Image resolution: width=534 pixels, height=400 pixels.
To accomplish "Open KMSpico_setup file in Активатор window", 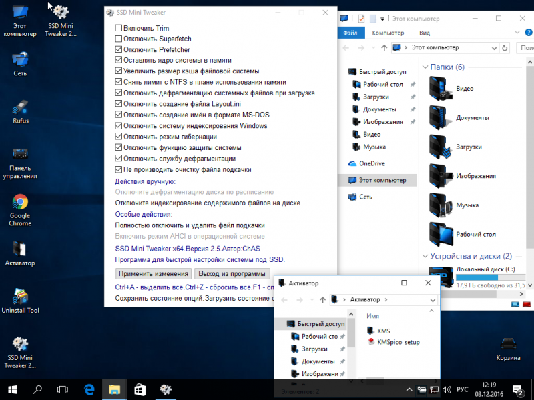I will [394, 342].
